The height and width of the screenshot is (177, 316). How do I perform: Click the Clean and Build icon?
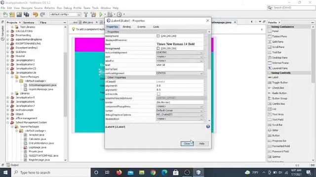click(93, 14)
